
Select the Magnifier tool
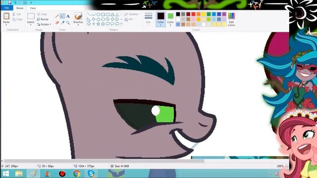pos(68,23)
